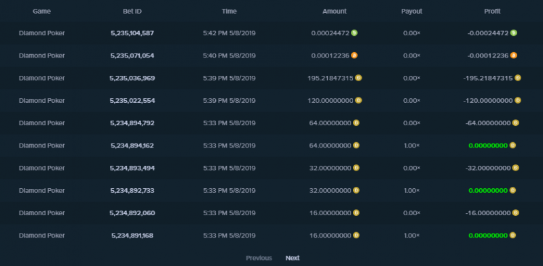Select green 0.00000000 profit in 5,234,891,168 row
Viewport: 543px width, 266px height.
[x=488, y=236]
